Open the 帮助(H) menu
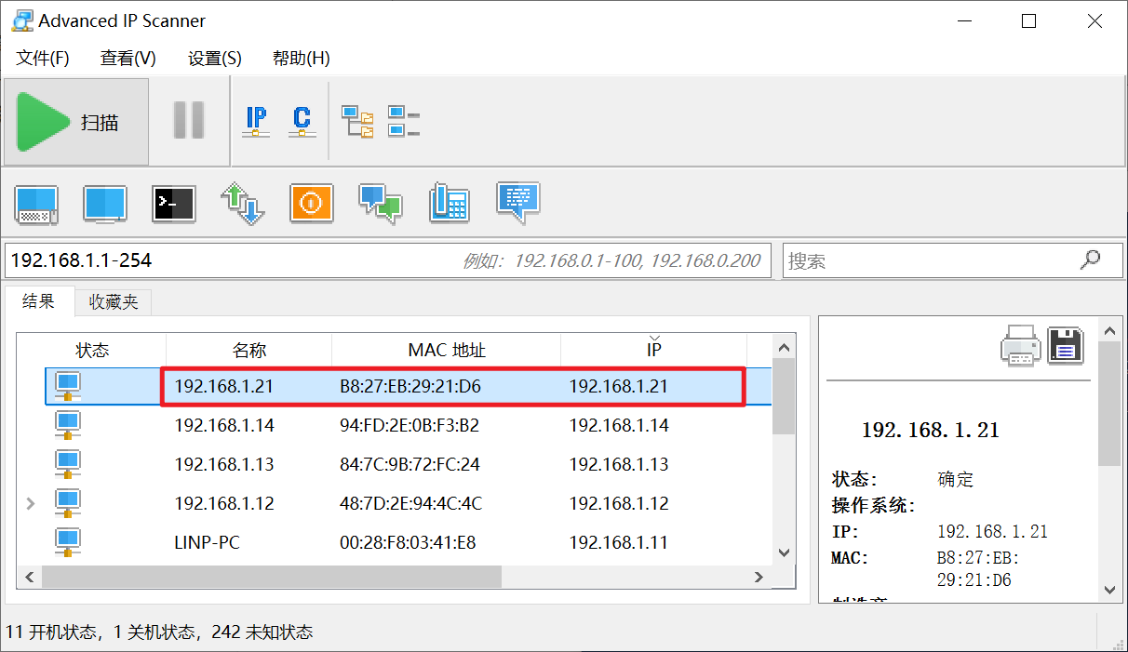1128x652 pixels. [x=302, y=59]
